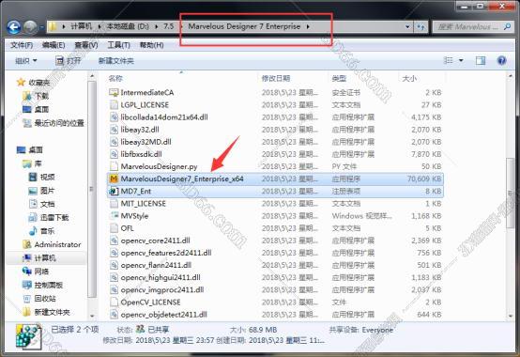Click the blue Back navigation arrow
Viewport: 520px width, 357px height.
14,27
